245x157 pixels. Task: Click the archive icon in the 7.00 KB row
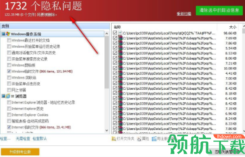coord(120,78)
